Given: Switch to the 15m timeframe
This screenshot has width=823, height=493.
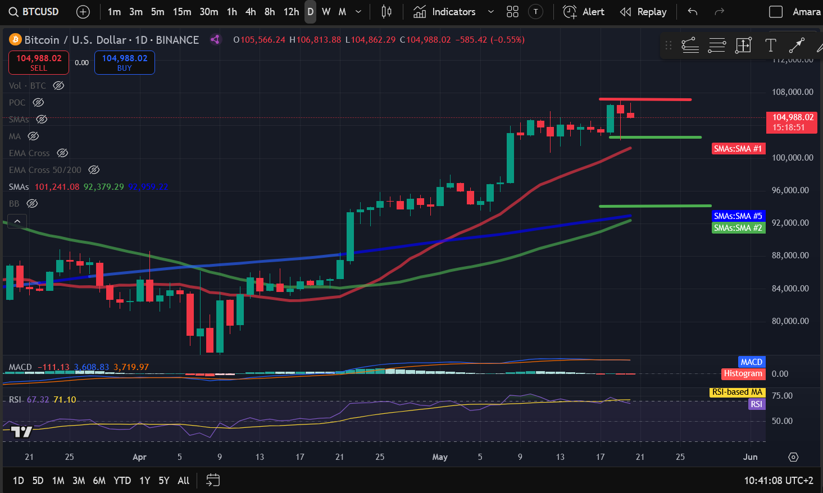Looking at the screenshot, I should coord(181,12).
